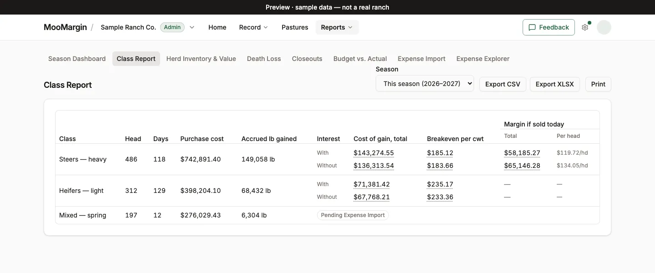The height and width of the screenshot is (273, 655).
Task: Click the Print button
Action: pyautogui.click(x=598, y=84)
